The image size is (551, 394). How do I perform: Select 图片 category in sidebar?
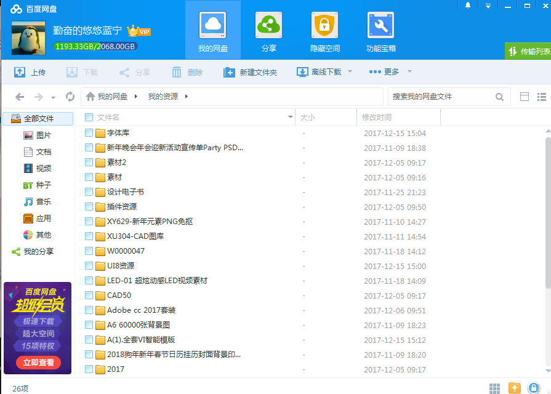pyautogui.click(x=38, y=135)
